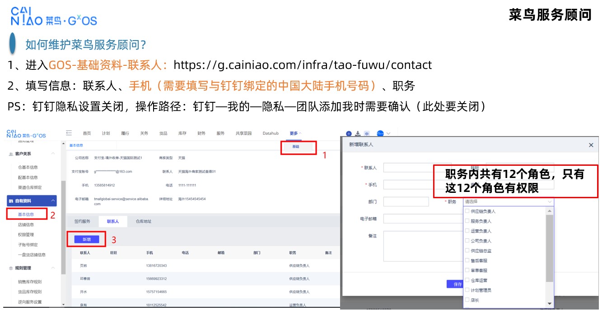Open the dropdown arrow beside the user avatar
Screen dimensions: 607x319
coord(388,133)
